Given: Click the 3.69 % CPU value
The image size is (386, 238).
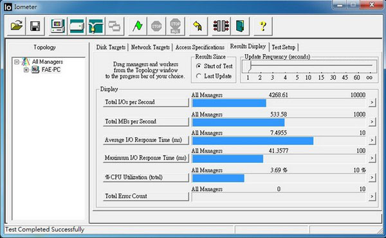Looking at the screenshot, I should tap(279, 170).
